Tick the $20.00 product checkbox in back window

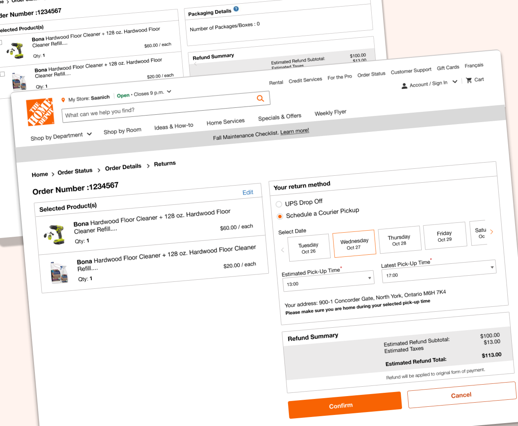pos(2,74)
